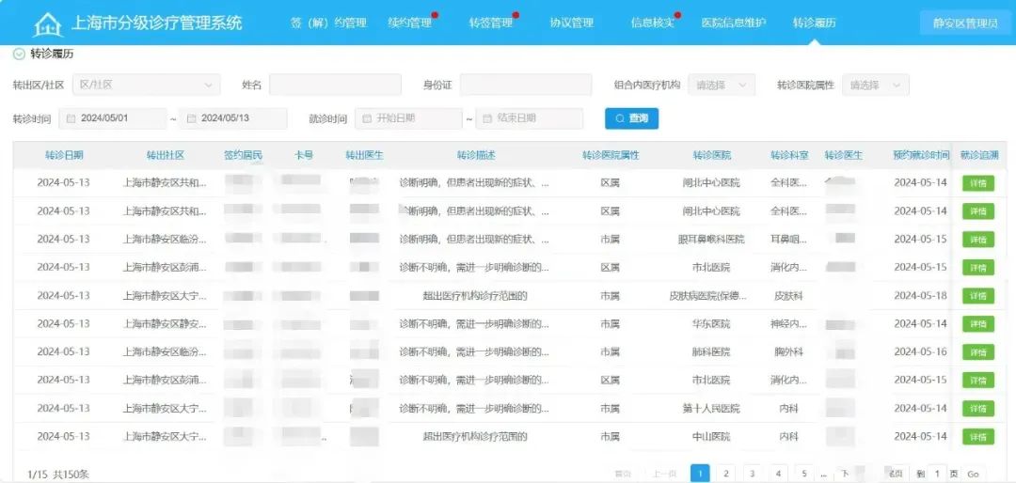This screenshot has width=1016, height=483.
Task: Click calendar icon in 开始日期 field
Action: [365, 118]
